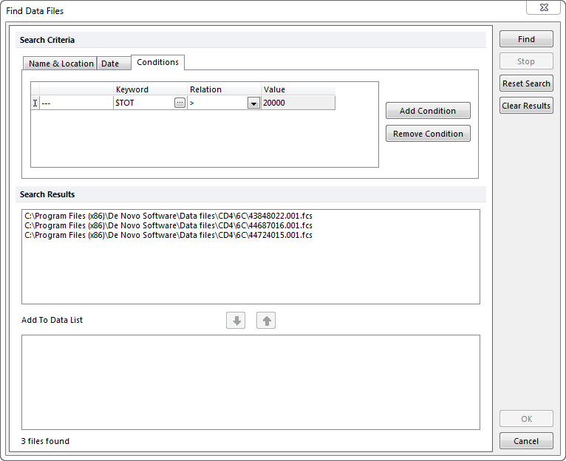Open keyword browse ellipsis button next to $TOT
Viewport: 566px width, 461px height.
pyautogui.click(x=180, y=103)
